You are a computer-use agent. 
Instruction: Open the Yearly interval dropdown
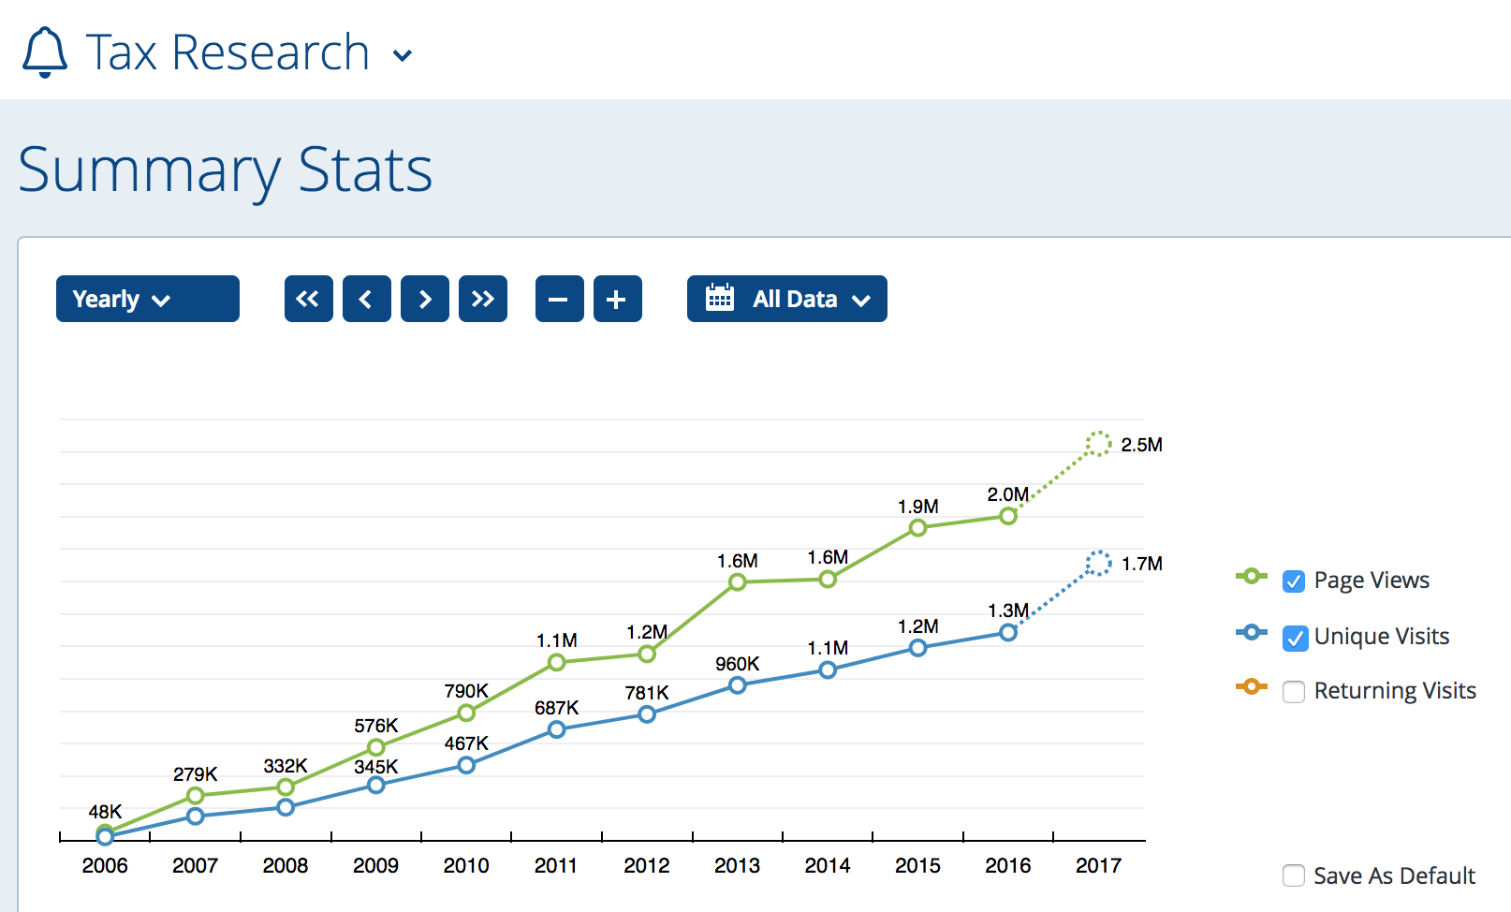tap(147, 299)
